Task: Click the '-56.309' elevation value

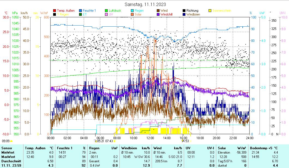Action: point(242,153)
